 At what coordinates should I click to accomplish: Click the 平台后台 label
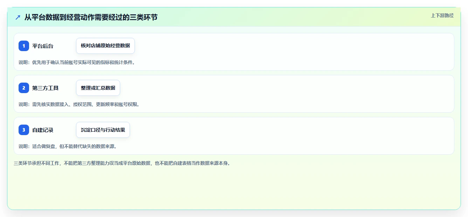tap(43, 46)
